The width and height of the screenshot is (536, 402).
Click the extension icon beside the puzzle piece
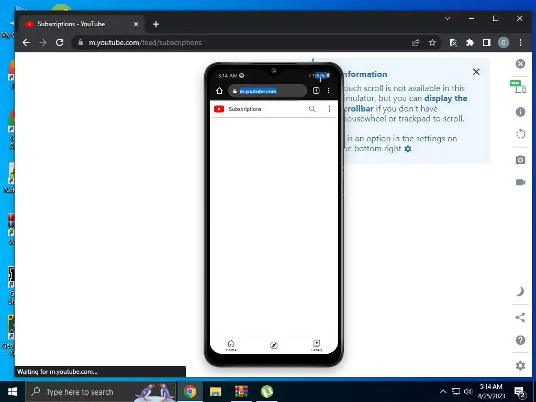(x=453, y=42)
